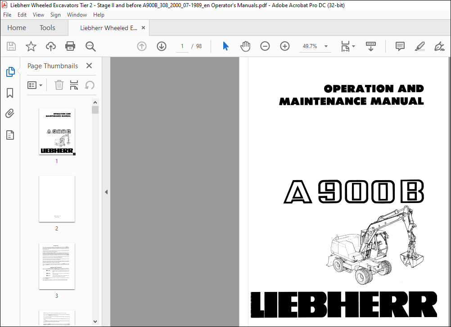Viewport: 451px width, 327px height.
Task: Switch to the Home tab
Action: click(17, 28)
